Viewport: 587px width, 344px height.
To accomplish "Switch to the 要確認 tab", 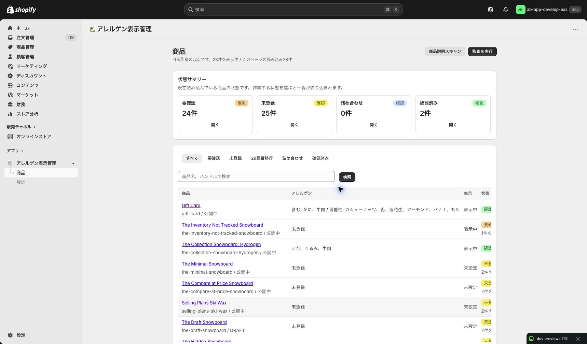I will pyautogui.click(x=214, y=158).
